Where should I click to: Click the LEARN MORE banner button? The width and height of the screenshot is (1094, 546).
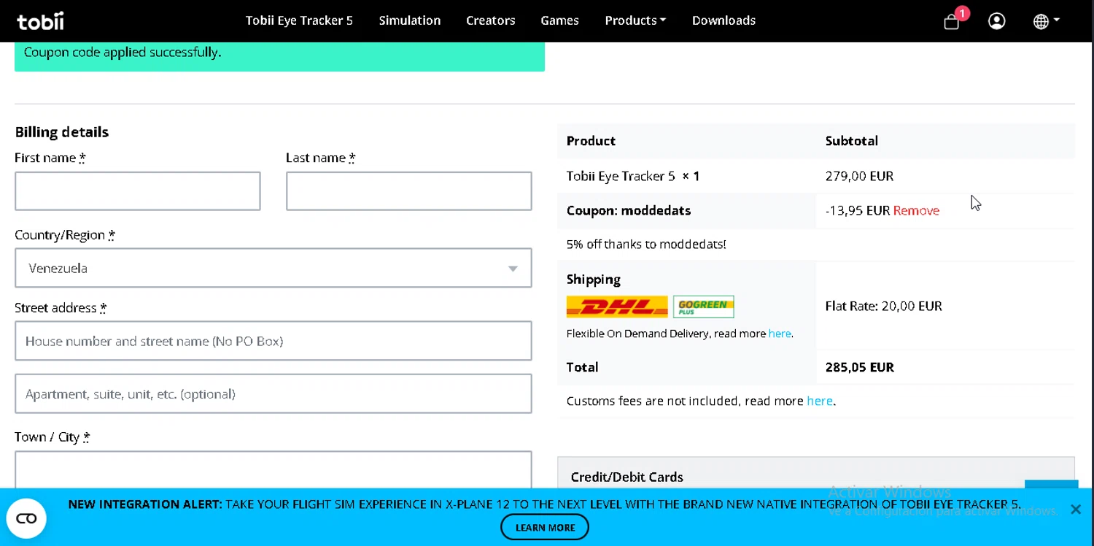pos(545,527)
